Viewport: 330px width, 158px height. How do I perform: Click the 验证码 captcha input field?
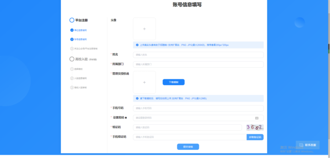187,127
